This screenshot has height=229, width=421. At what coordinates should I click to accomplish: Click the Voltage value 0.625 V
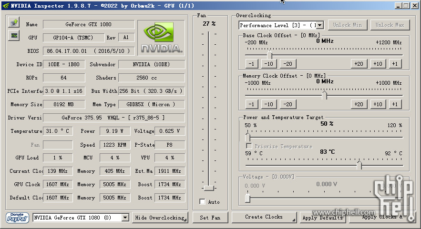[170, 131]
